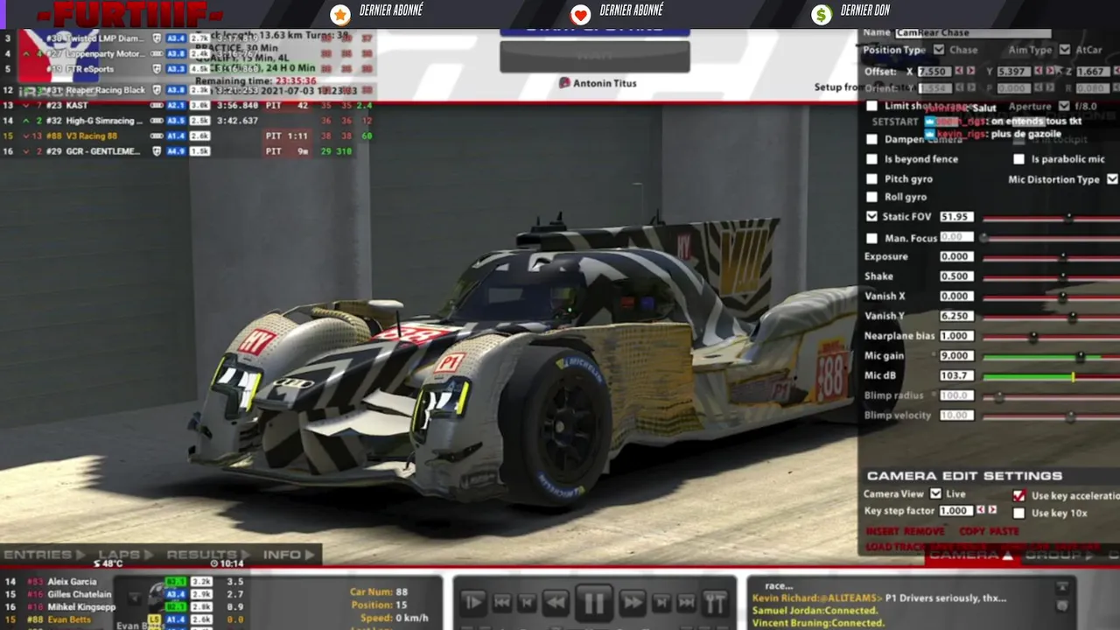Screen dimensions: 1120x630
Task: Jump to the replay end
Action: (x=687, y=602)
